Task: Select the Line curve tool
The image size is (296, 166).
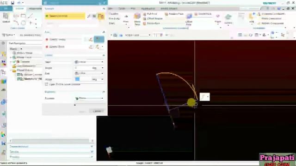Action: click(x=30, y=16)
